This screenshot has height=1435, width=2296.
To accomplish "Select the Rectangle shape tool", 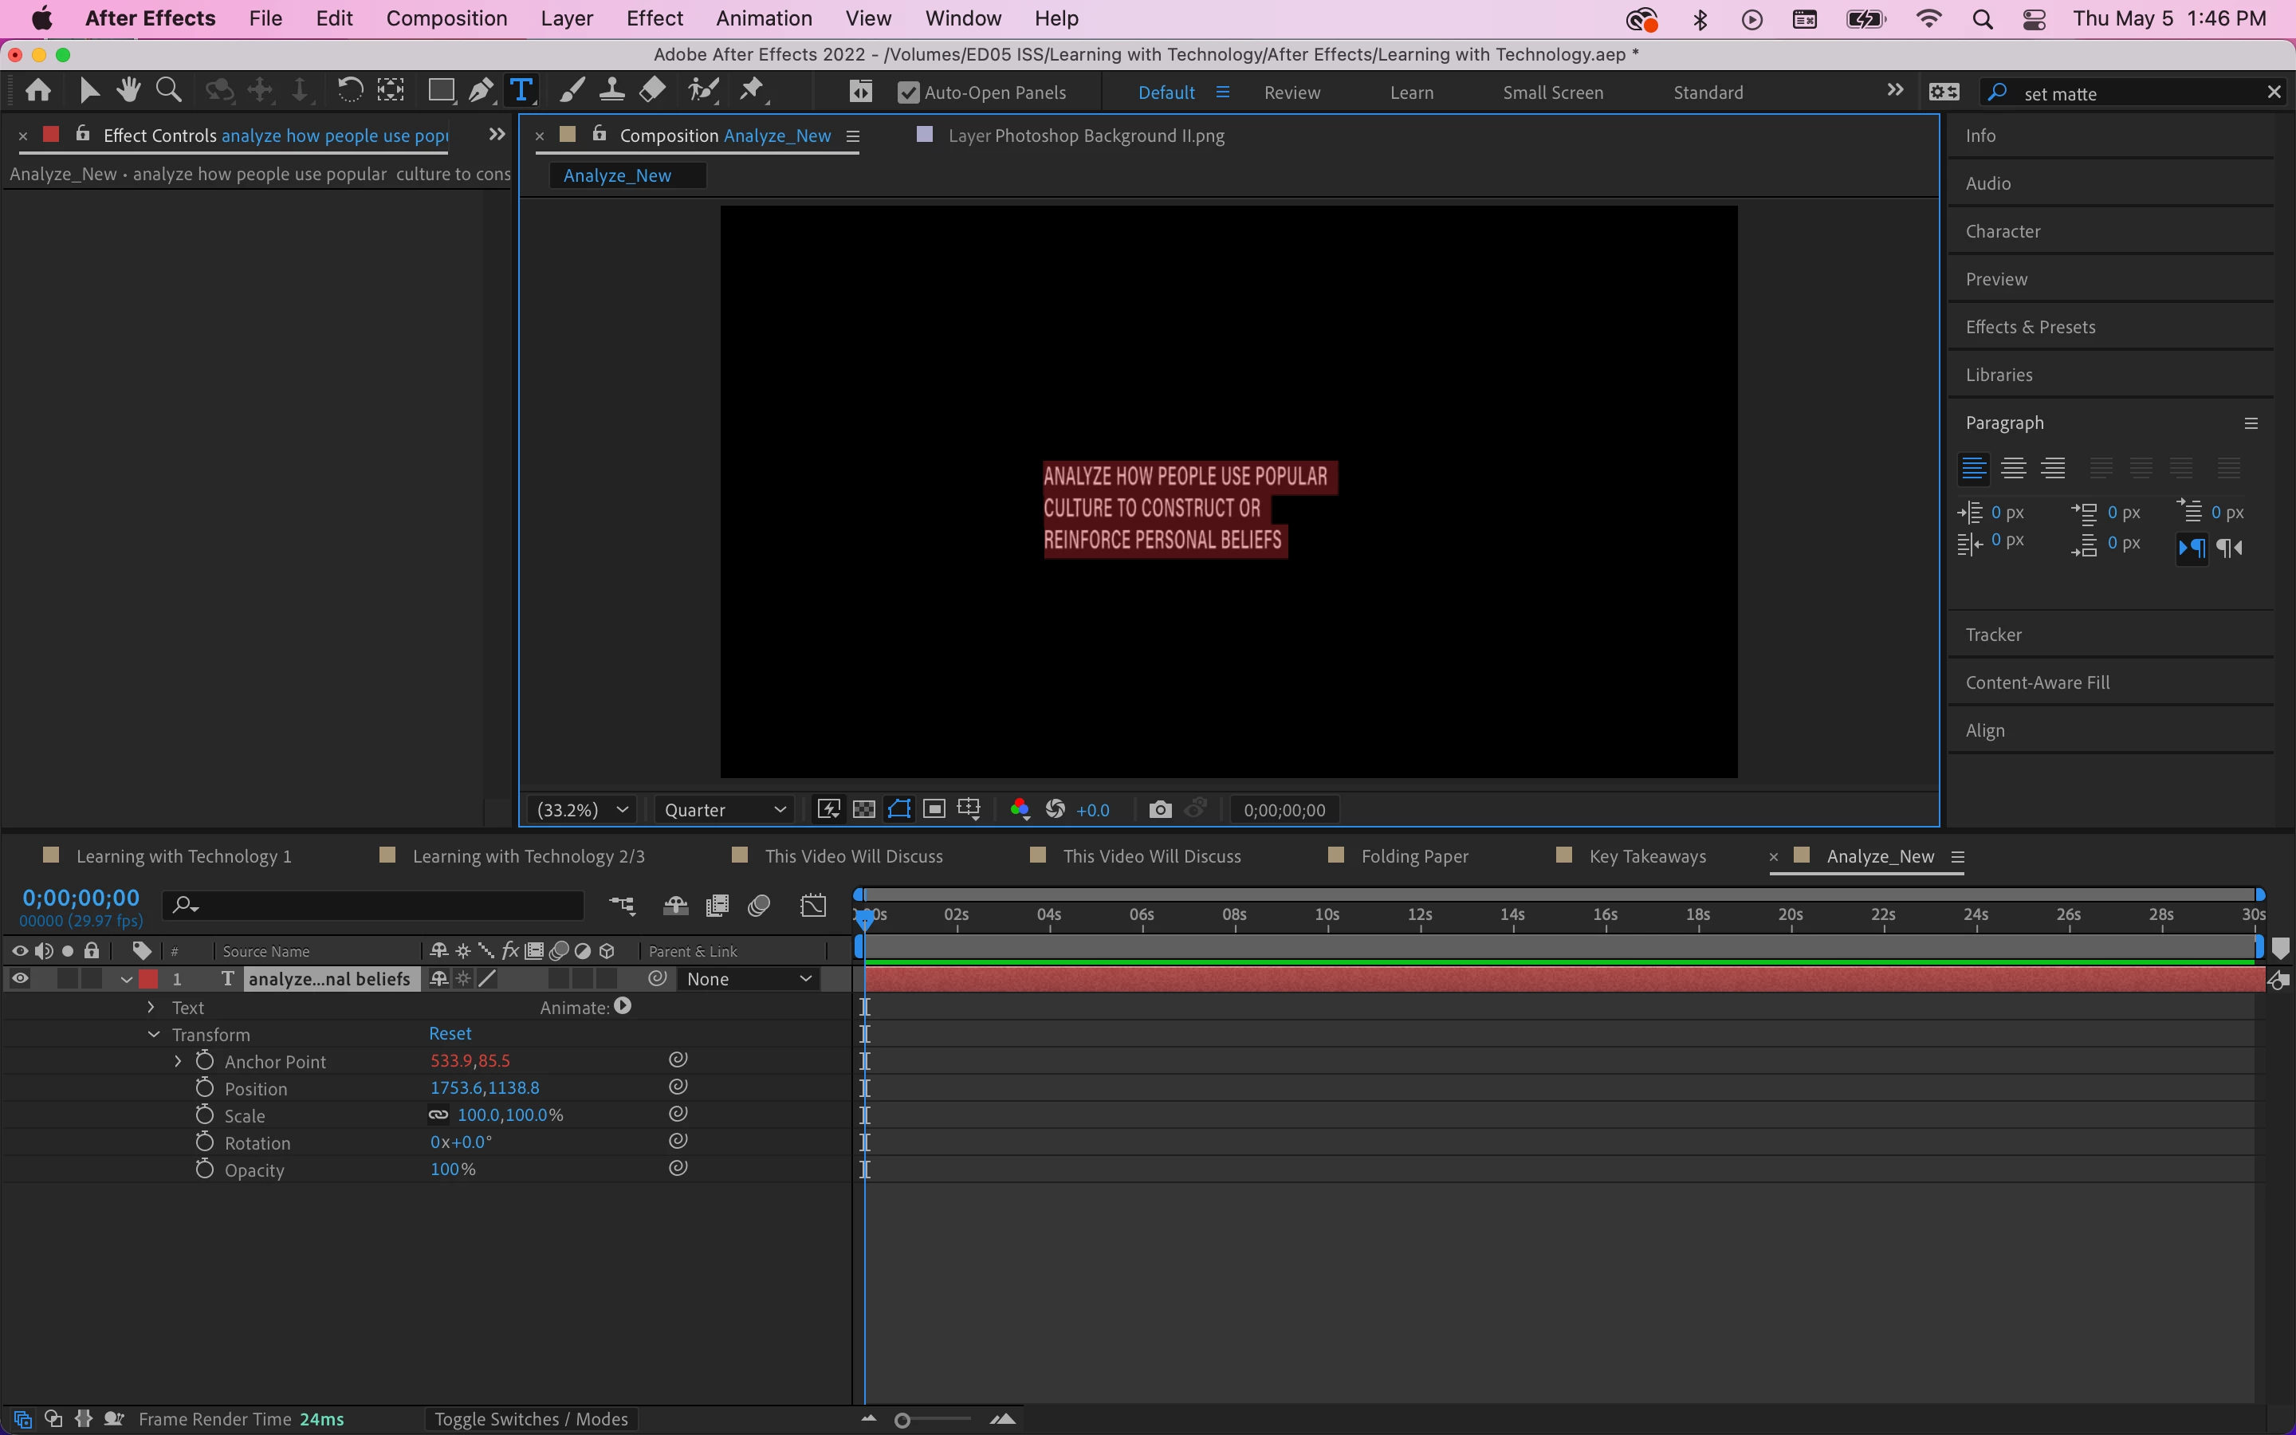I will [x=440, y=91].
